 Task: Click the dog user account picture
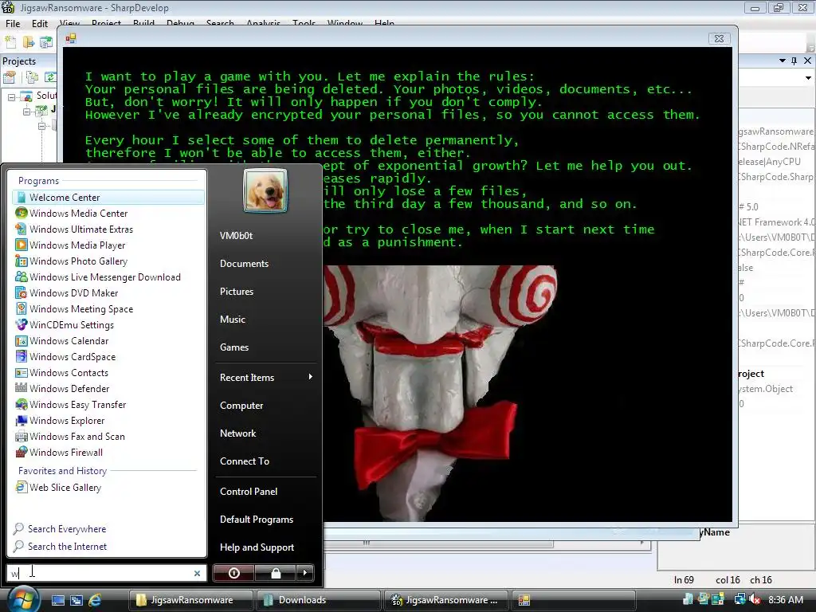tap(265, 191)
